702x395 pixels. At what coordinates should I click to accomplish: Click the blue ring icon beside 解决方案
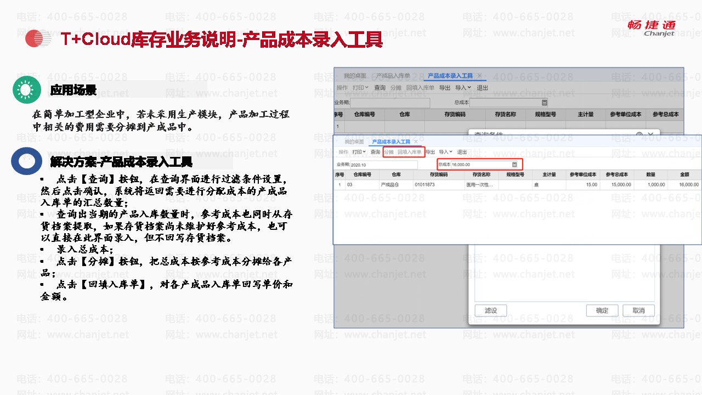(x=26, y=161)
